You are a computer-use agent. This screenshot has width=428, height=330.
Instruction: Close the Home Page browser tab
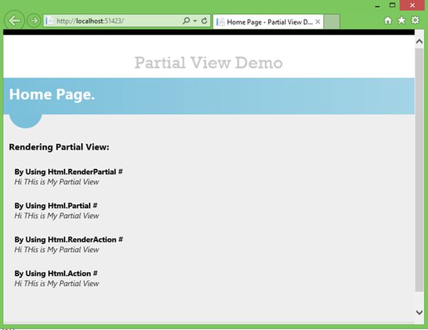pos(318,22)
